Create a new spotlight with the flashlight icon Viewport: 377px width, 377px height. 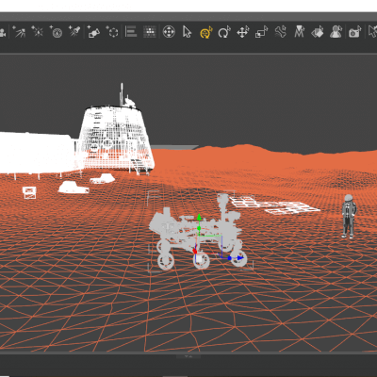(x=74, y=32)
